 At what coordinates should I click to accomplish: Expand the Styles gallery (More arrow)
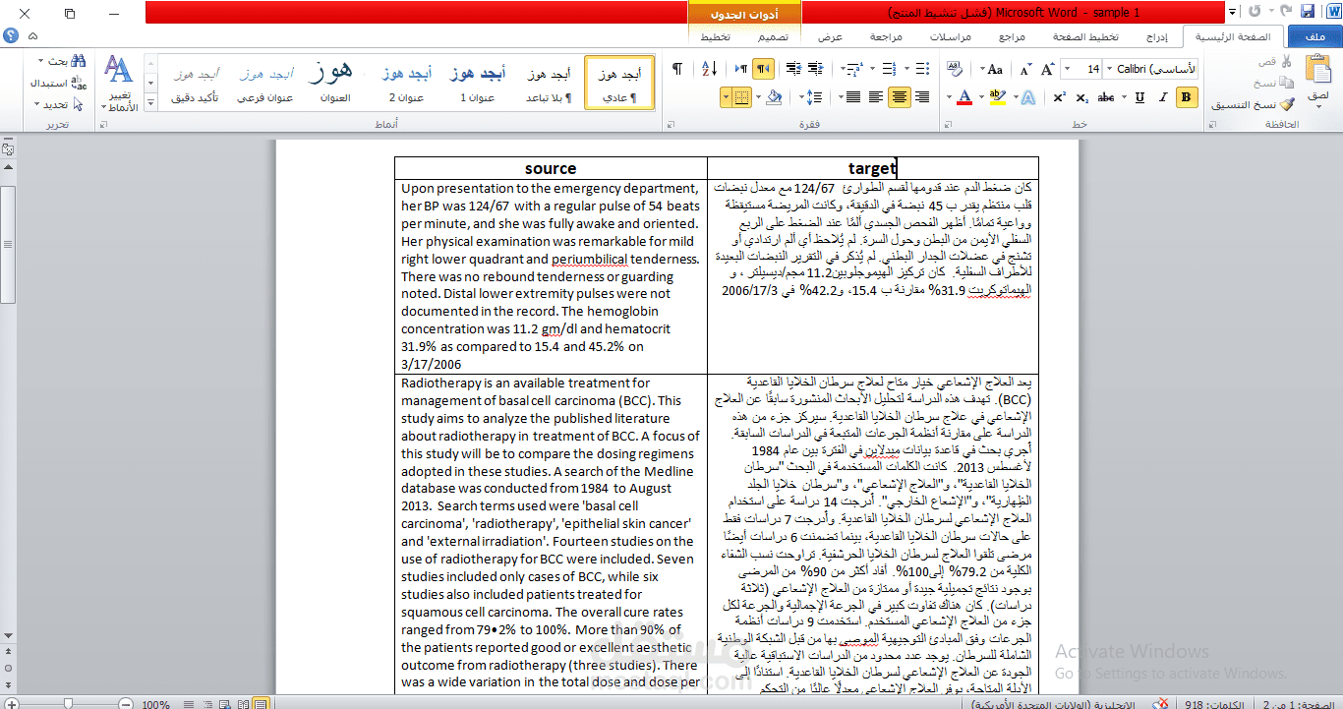[x=150, y=103]
